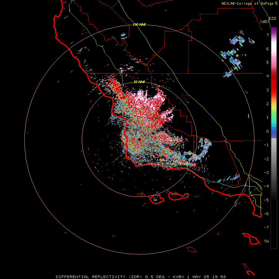Viewport: 279px width, 279px height.
Task: Click the TH threshold label on scale
Action: point(266,241)
